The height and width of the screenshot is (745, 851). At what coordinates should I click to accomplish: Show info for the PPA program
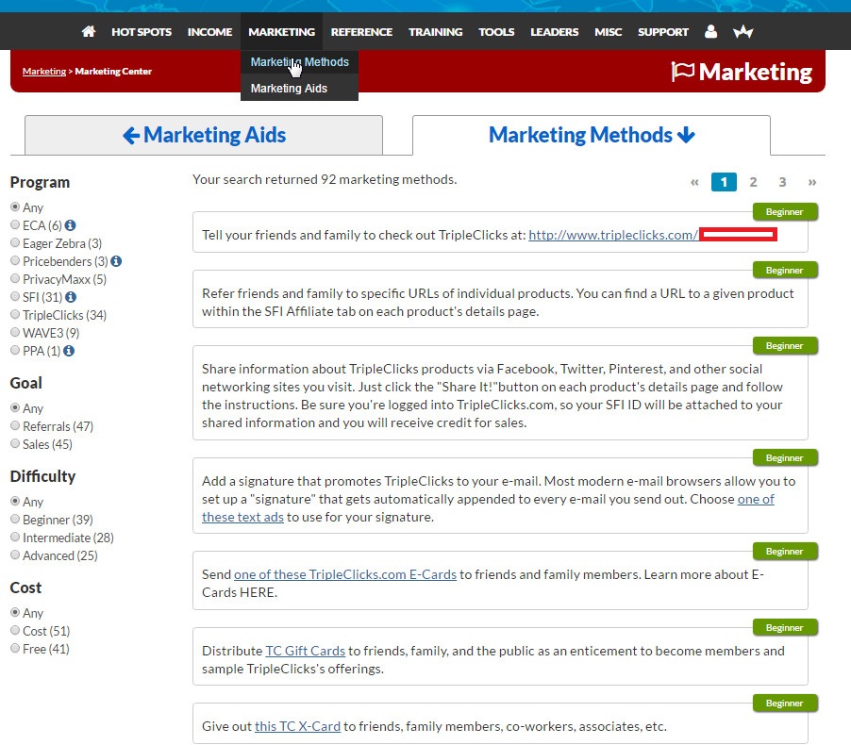(68, 351)
